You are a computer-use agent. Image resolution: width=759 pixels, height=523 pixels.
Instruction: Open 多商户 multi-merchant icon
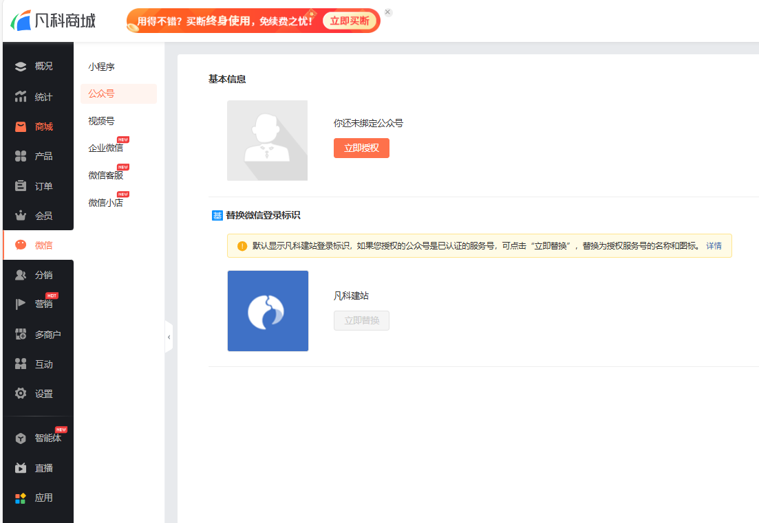21,334
